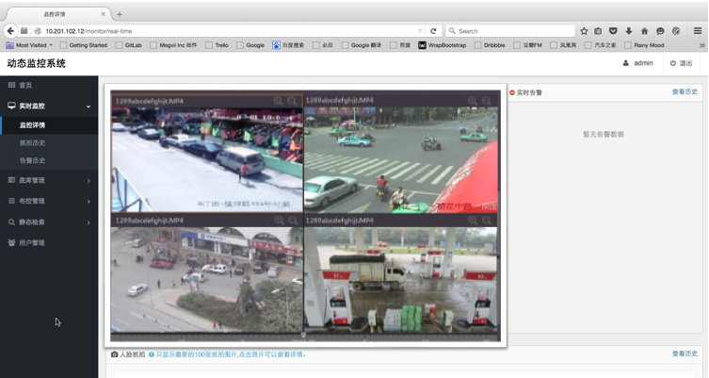Click the 退出 logout button
Image resolution: width=709 pixels, height=378 pixels.
tap(681, 63)
